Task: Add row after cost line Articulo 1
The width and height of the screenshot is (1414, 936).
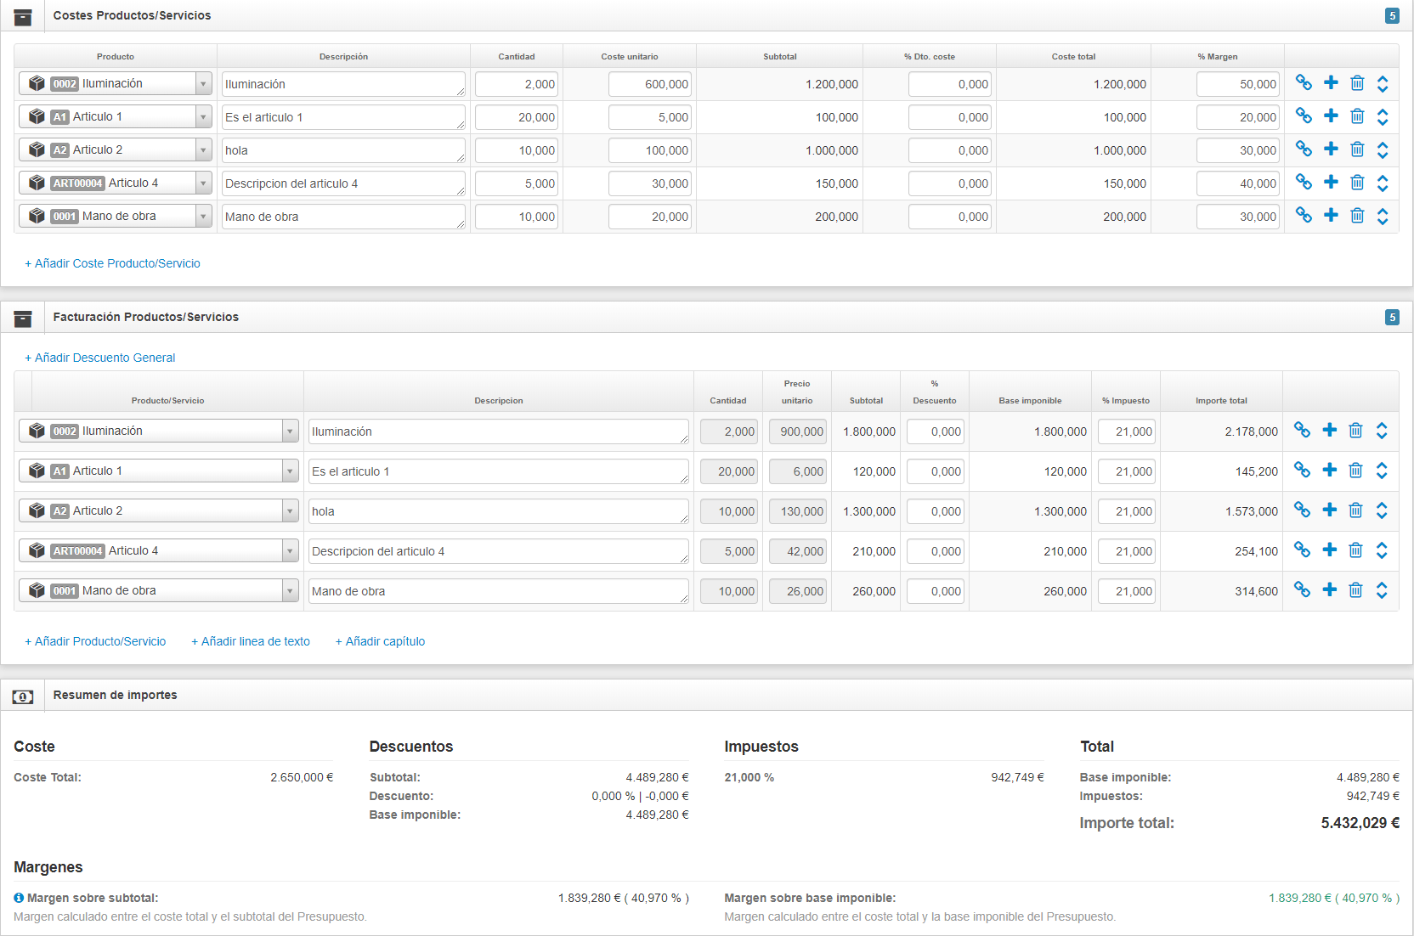Action: tap(1331, 116)
